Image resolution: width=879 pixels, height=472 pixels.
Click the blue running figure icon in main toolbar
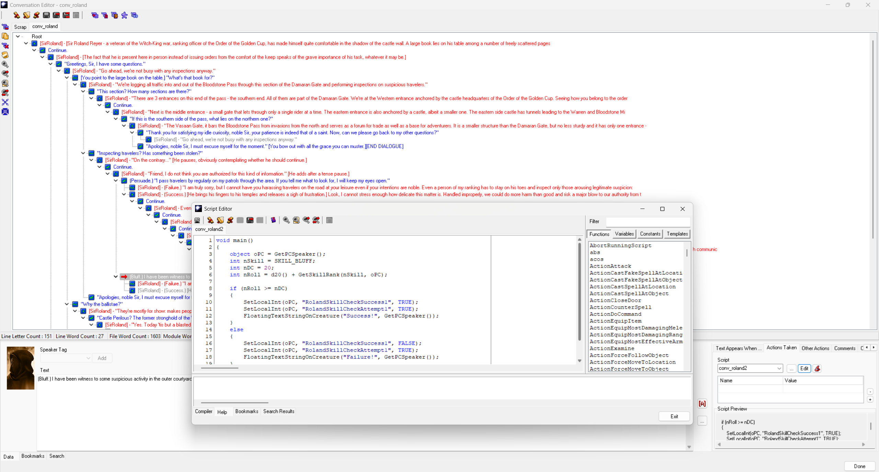(125, 15)
